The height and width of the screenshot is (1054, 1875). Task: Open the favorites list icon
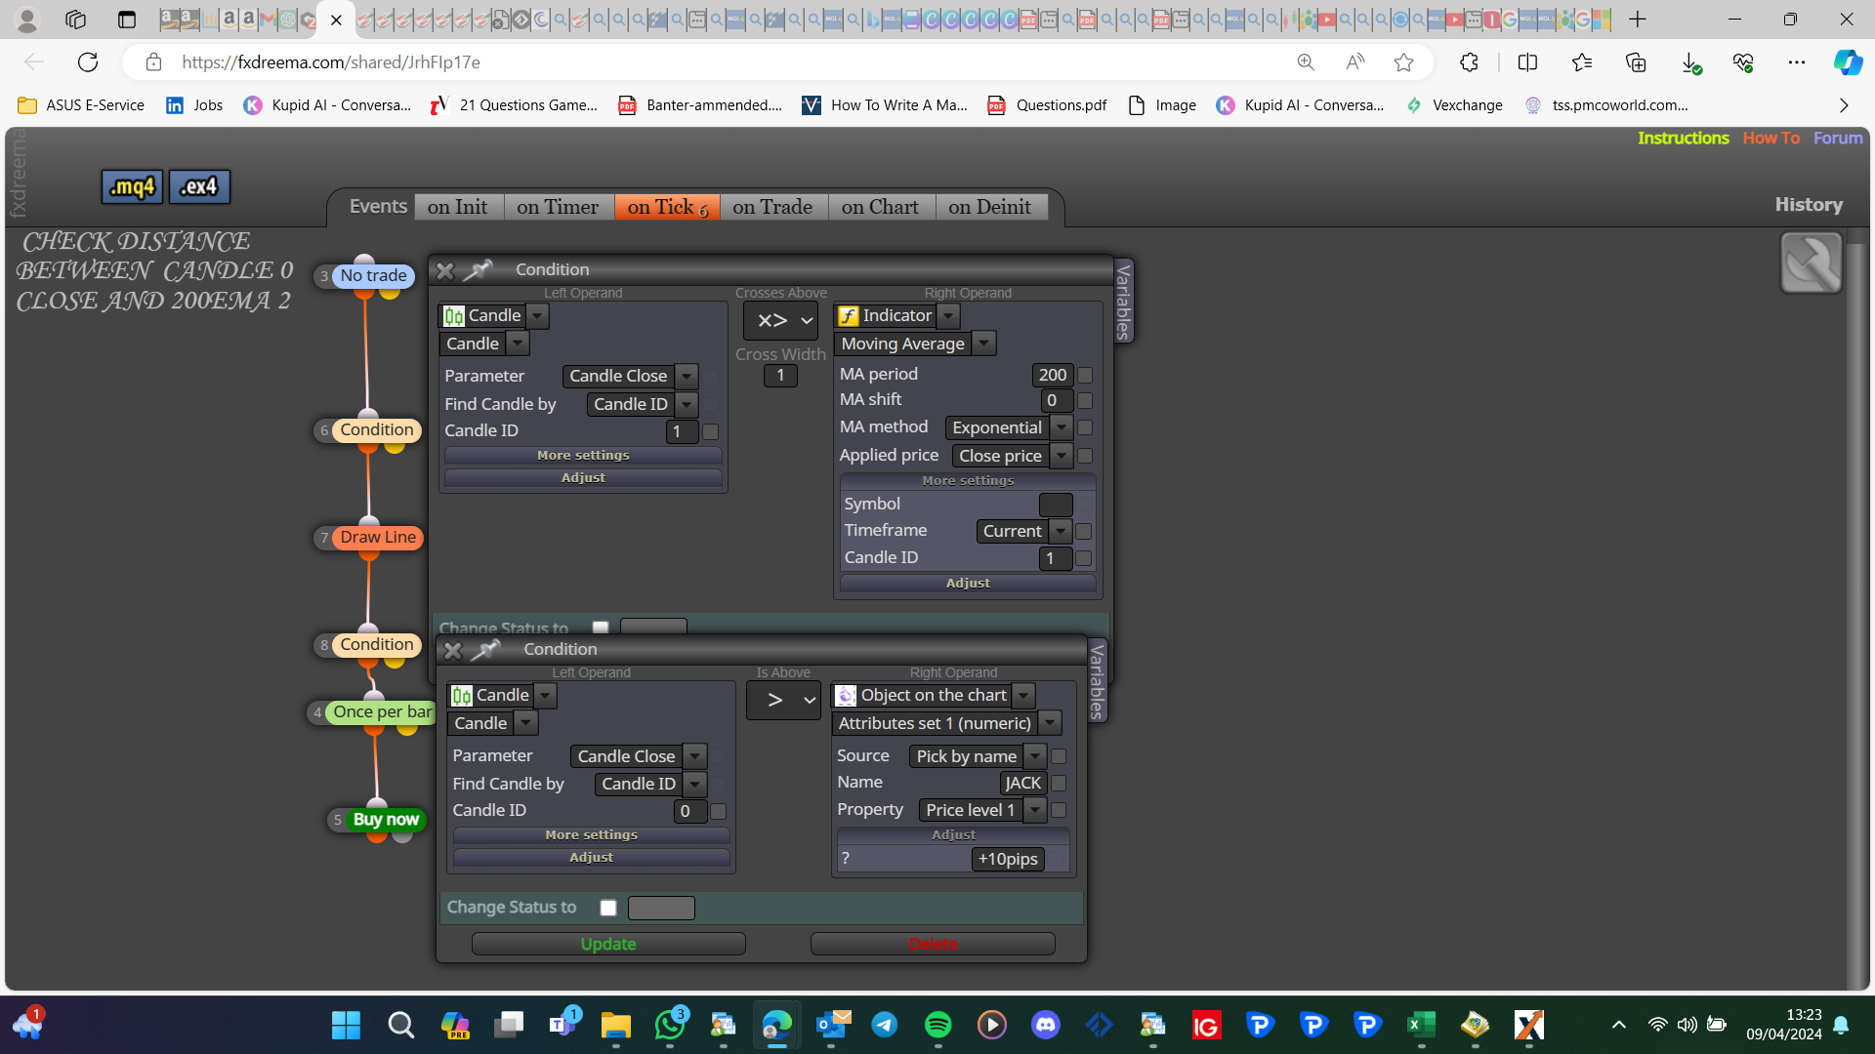1582,62
